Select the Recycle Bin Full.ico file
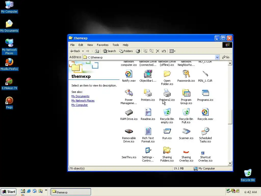Screen dimensions: 261x196 tap(186, 112)
